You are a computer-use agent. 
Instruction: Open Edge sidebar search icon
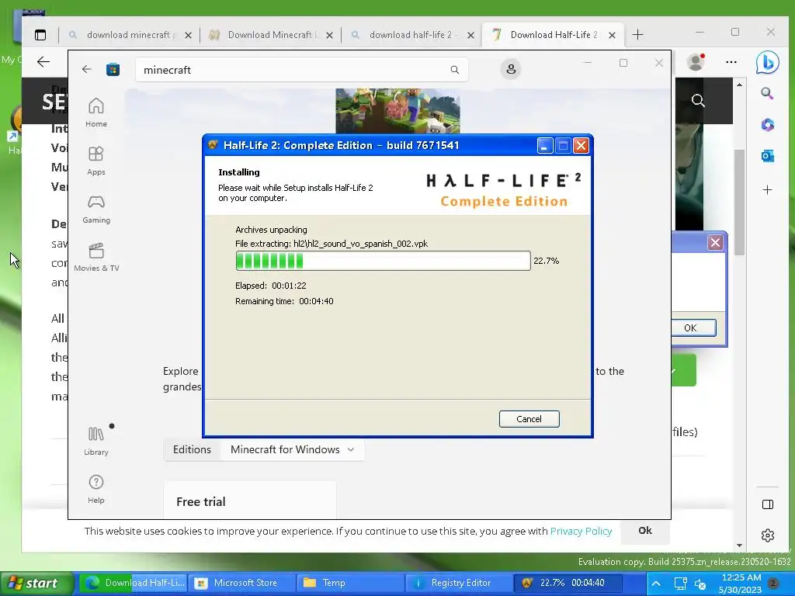767,93
